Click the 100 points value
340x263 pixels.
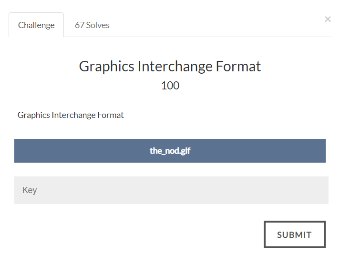point(170,86)
